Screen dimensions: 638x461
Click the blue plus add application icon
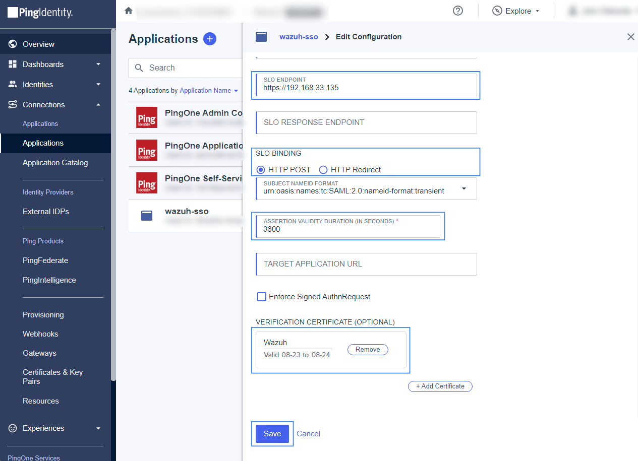(209, 39)
